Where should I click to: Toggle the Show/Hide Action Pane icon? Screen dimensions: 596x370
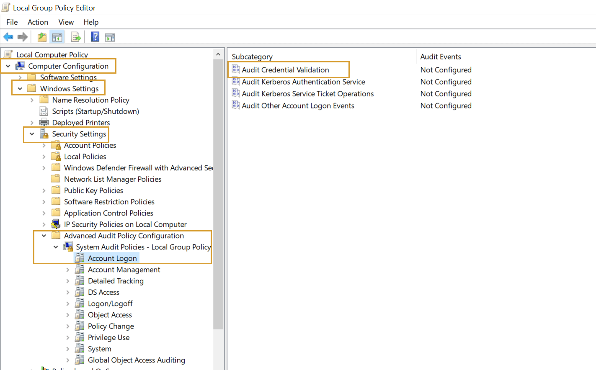[x=110, y=37]
